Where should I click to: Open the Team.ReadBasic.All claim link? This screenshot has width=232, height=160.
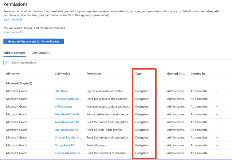(67, 122)
